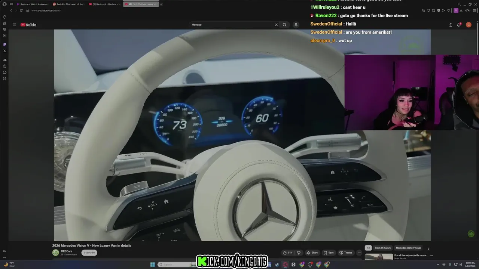The height and width of the screenshot is (269, 479).
Task: Save the video to a playlist
Action: click(329, 253)
